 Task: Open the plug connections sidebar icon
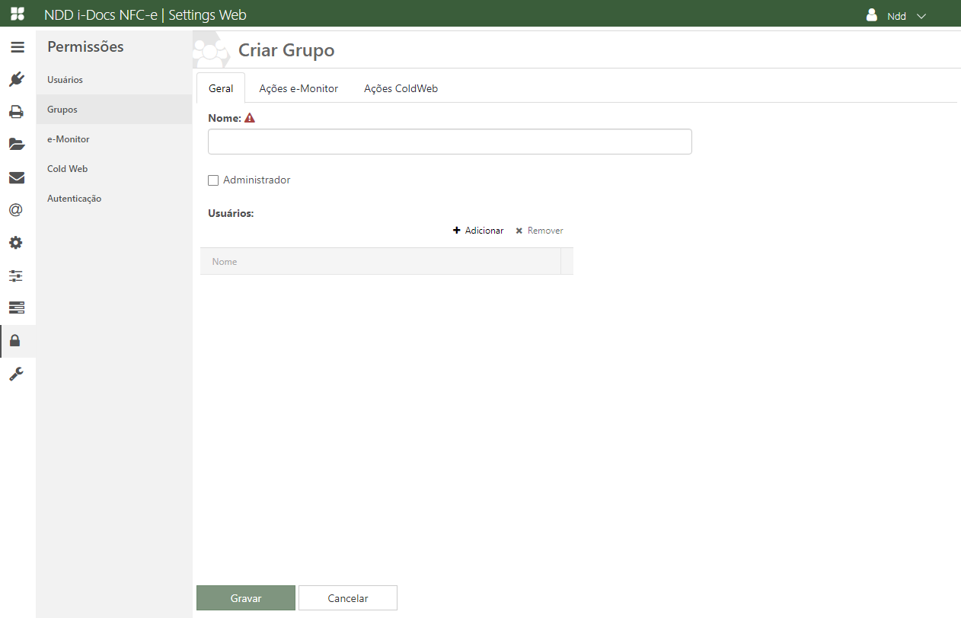17,79
